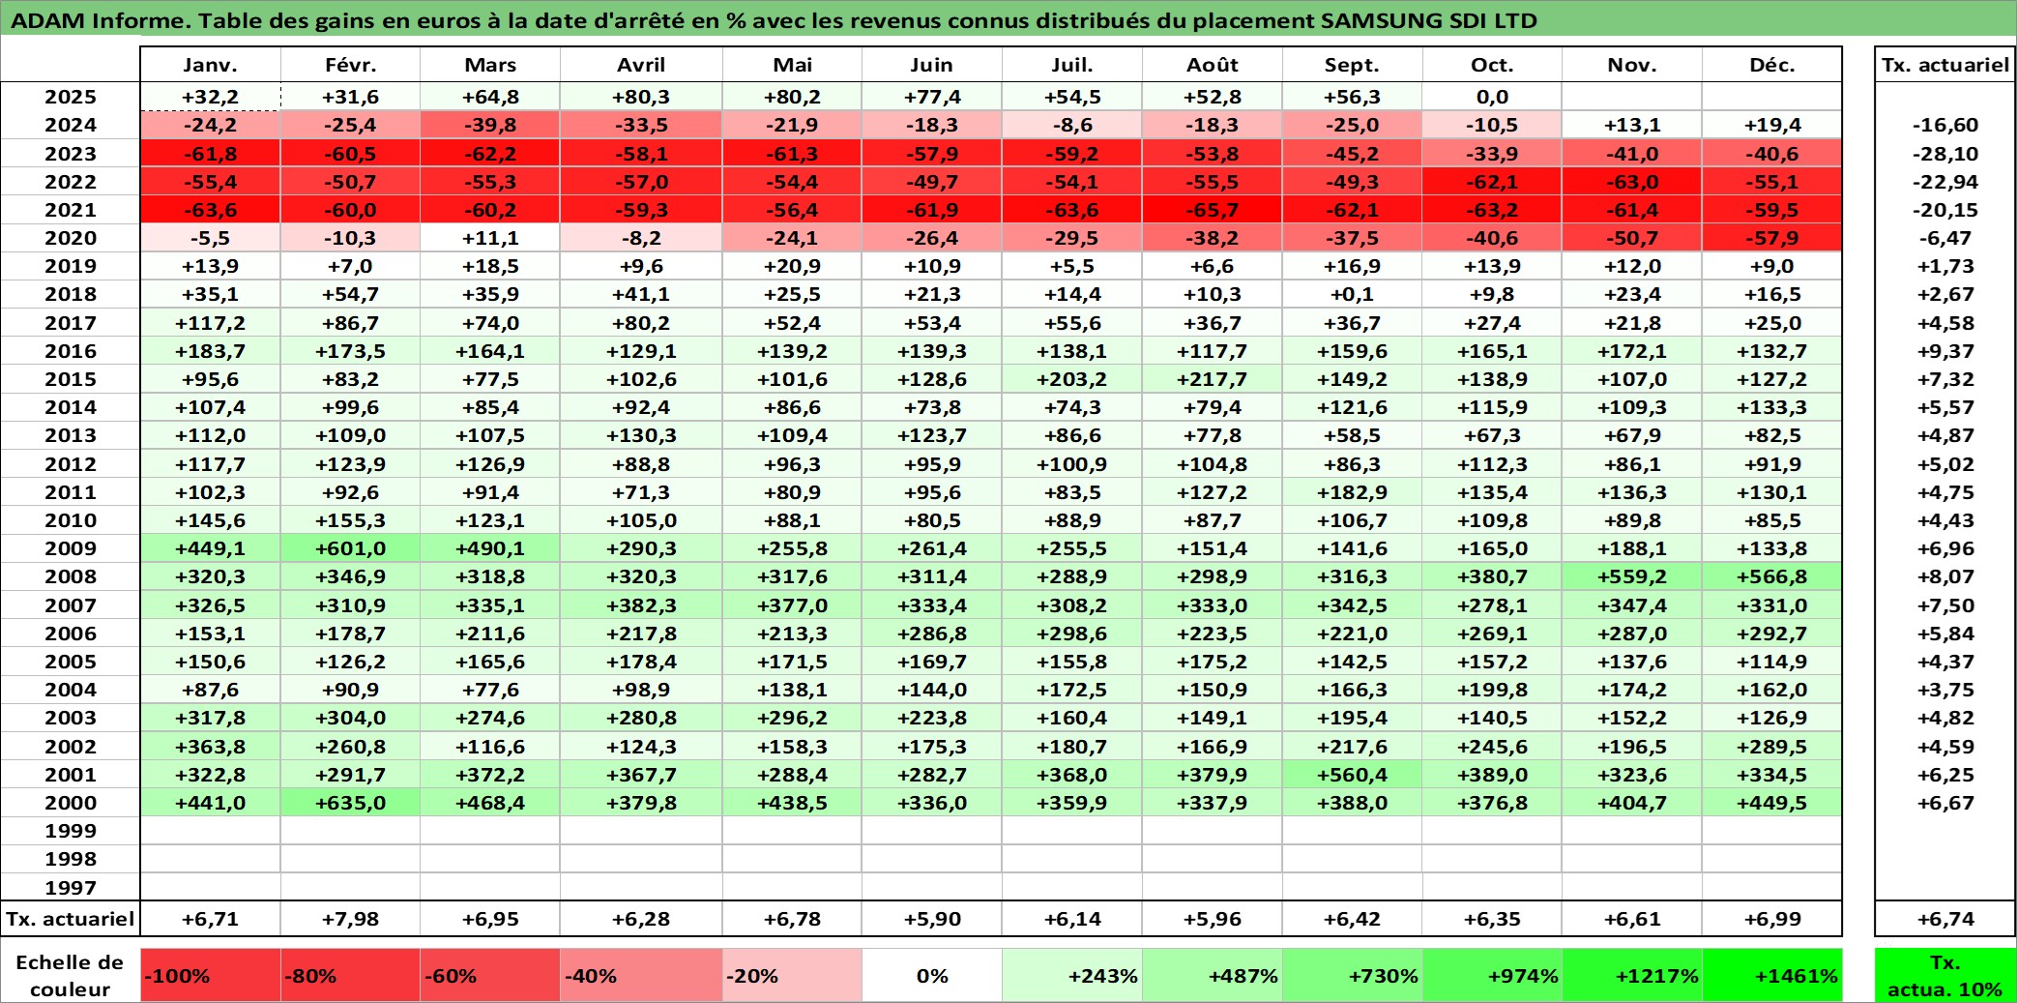Select the +382,3 cell in Avril 2007
The width and height of the screenshot is (2017, 1003).
pyautogui.click(x=641, y=605)
